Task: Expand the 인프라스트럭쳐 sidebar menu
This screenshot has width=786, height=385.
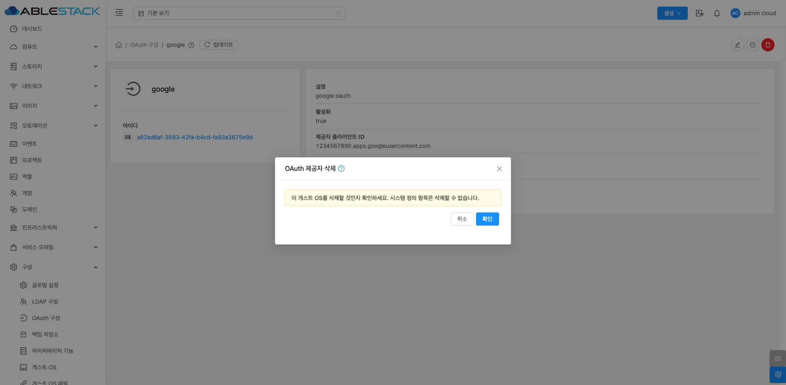Action: (x=53, y=228)
